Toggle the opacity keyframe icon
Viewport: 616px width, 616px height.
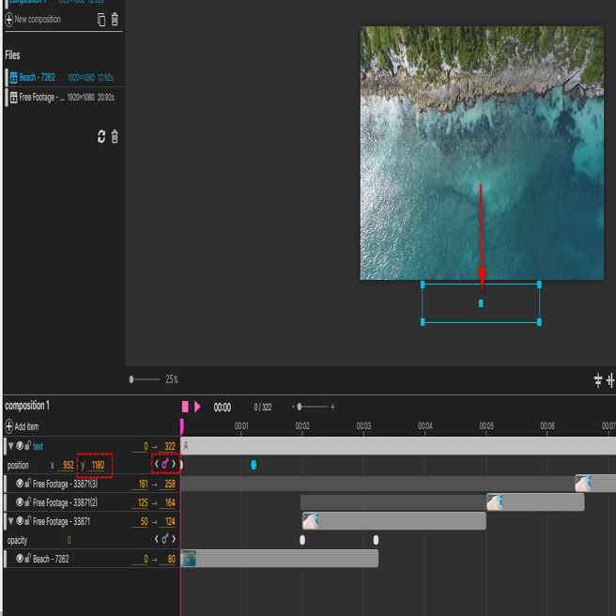coord(164,540)
